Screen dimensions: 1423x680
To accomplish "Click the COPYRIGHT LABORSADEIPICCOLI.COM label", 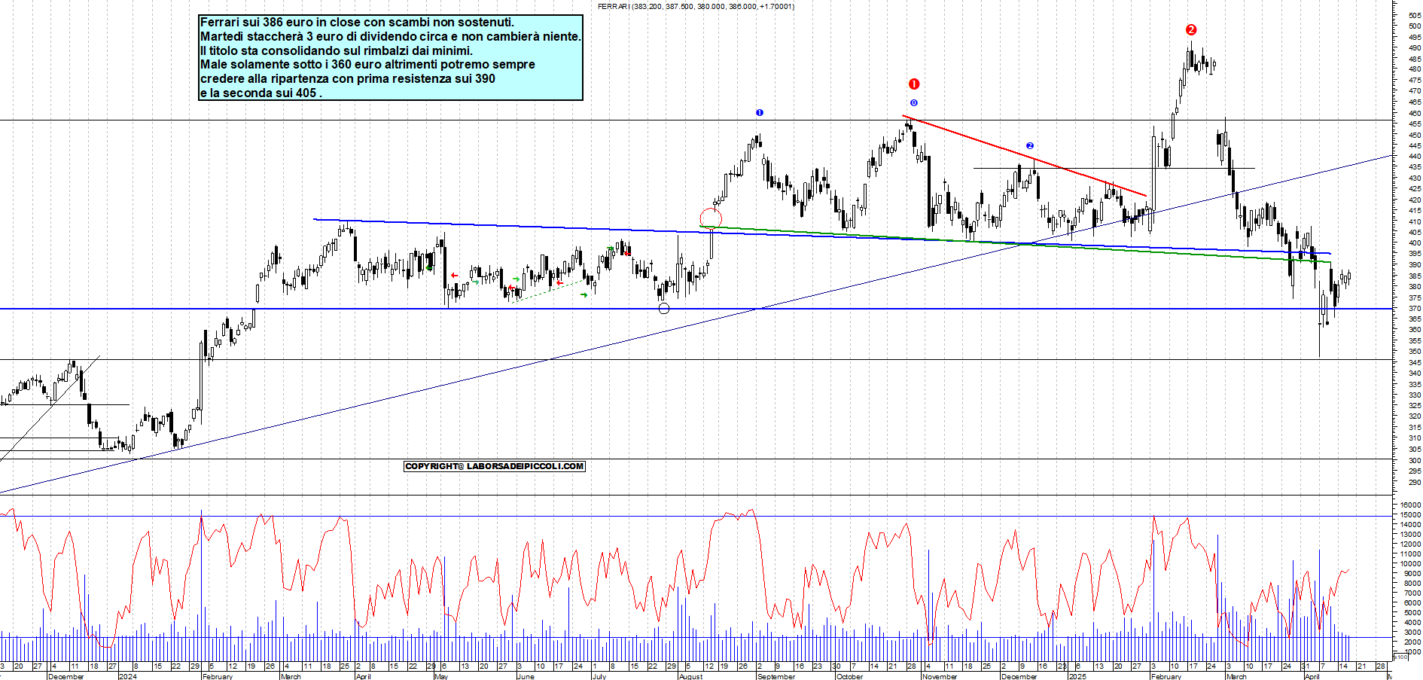I will point(495,466).
